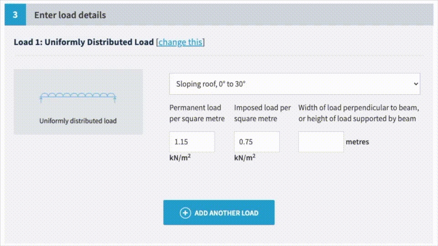Click the plus icon on Add Another Load
Screen dimensions: 438x246
pyautogui.click(x=185, y=213)
